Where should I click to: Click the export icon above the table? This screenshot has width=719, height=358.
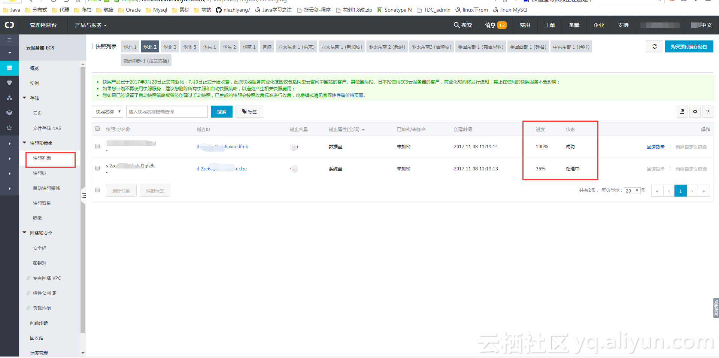[682, 112]
